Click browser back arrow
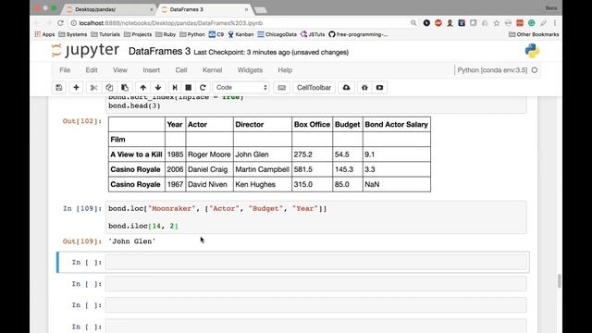Screen dimensions: 592x333 click(x=37, y=23)
